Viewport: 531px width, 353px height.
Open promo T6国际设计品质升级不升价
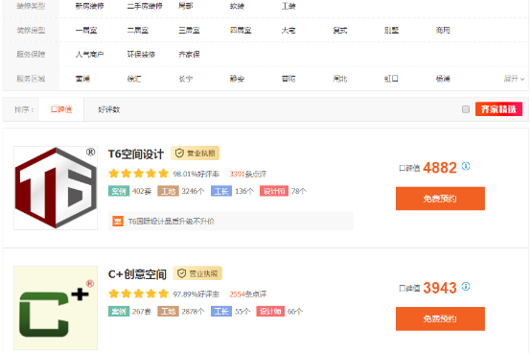tap(171, 222)
